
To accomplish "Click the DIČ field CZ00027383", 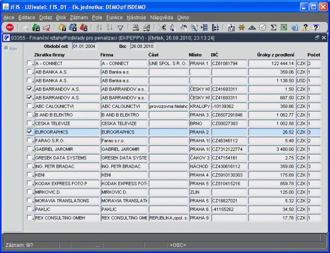I will 229,124.
